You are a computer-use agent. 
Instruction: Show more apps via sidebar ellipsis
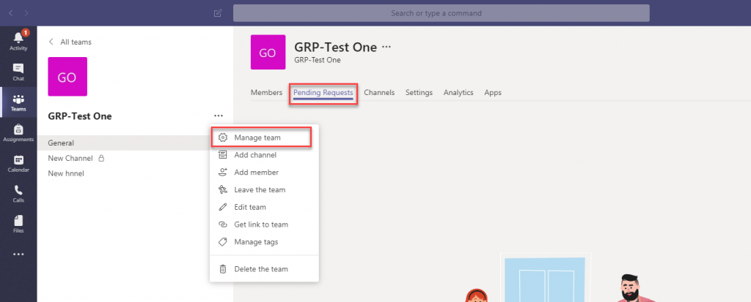tap(18, 254)
